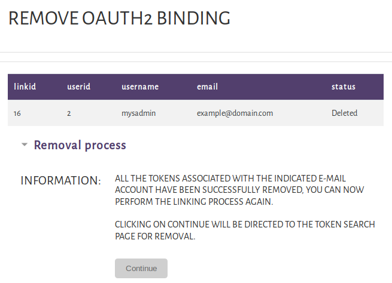This screenshot has width=392, height=283.
Task: Click the linkid value 16 cell
Action: [17, 113]
